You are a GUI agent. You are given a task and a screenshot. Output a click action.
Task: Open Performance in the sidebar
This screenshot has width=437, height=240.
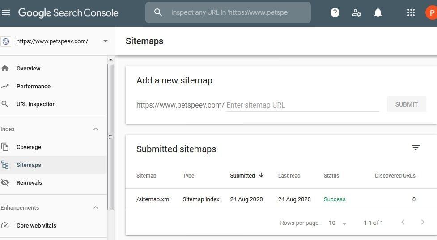(53, 86)
